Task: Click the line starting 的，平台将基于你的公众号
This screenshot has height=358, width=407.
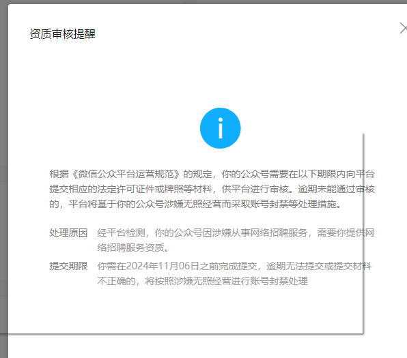Action: click(x=195, y=204)
